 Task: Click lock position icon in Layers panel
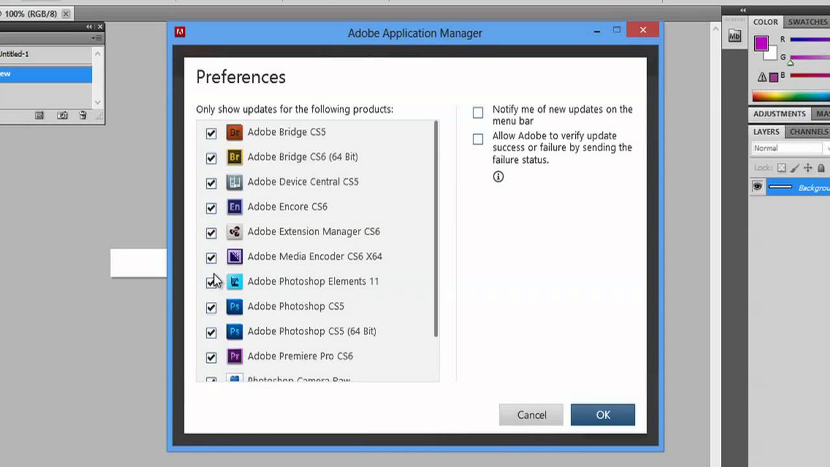[808, 168]
